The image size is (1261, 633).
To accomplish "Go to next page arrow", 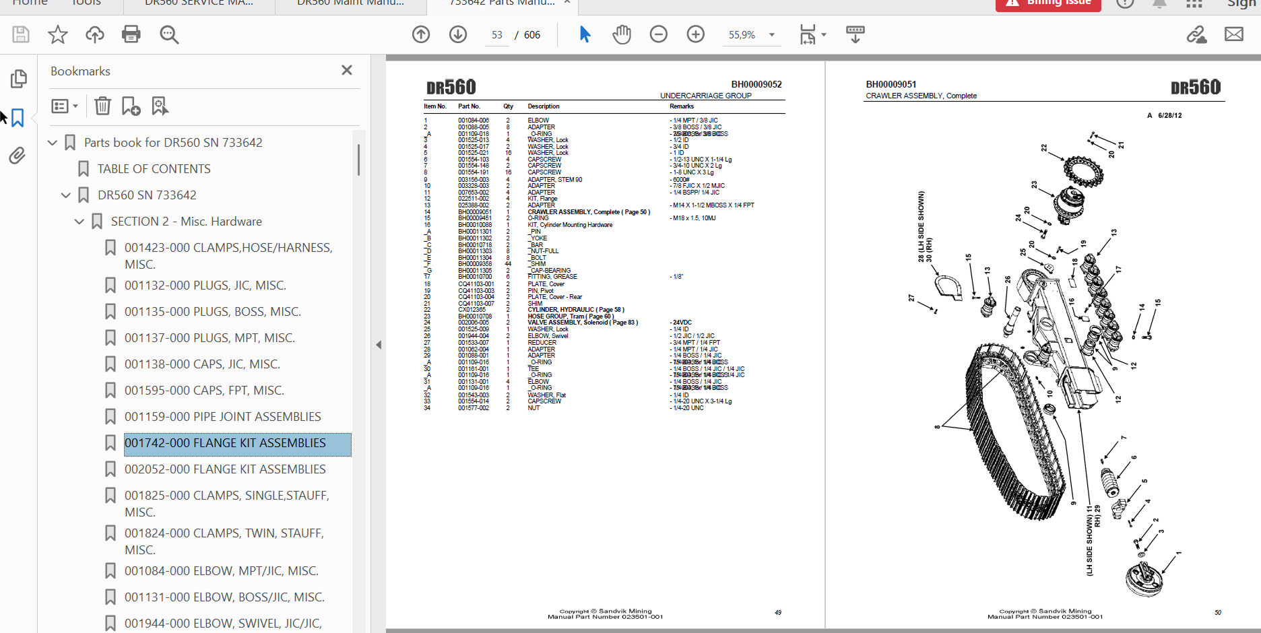I will 458,34.
